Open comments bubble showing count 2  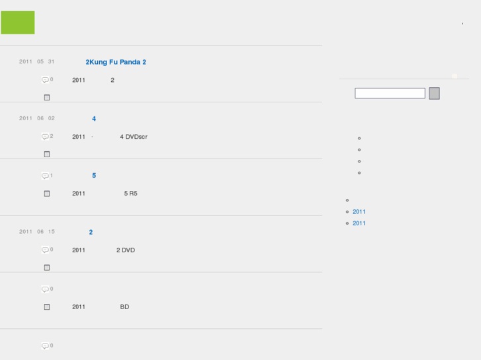[45, 137]
